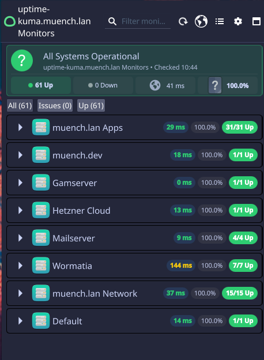
Task: Click the 144 ms Wormatia latency badge
Action: (x=181, y=266)
